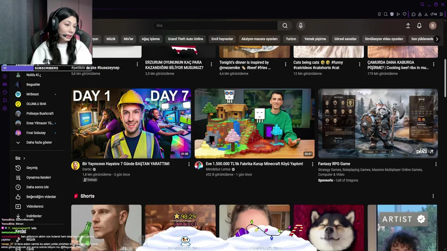Image resolution: width=447 pixels, height=251 pixels.
Task: Play the DAY 1 DAY 7 video thumbnail
Action: point(131,123)
